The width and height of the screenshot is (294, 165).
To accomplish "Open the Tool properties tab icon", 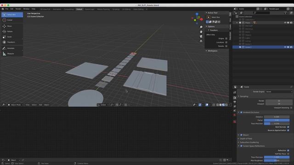I will (235, 93).
